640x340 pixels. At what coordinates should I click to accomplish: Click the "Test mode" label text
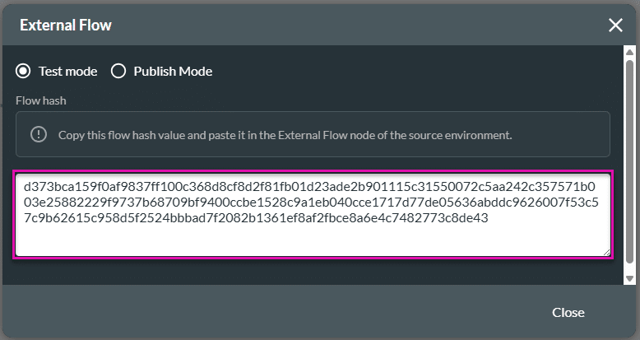click(67, 71)
